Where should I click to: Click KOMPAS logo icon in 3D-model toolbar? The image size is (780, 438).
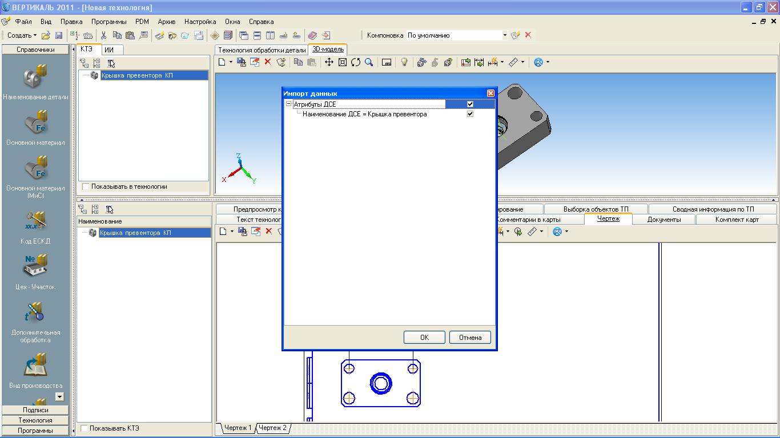(x=538, y=62)
